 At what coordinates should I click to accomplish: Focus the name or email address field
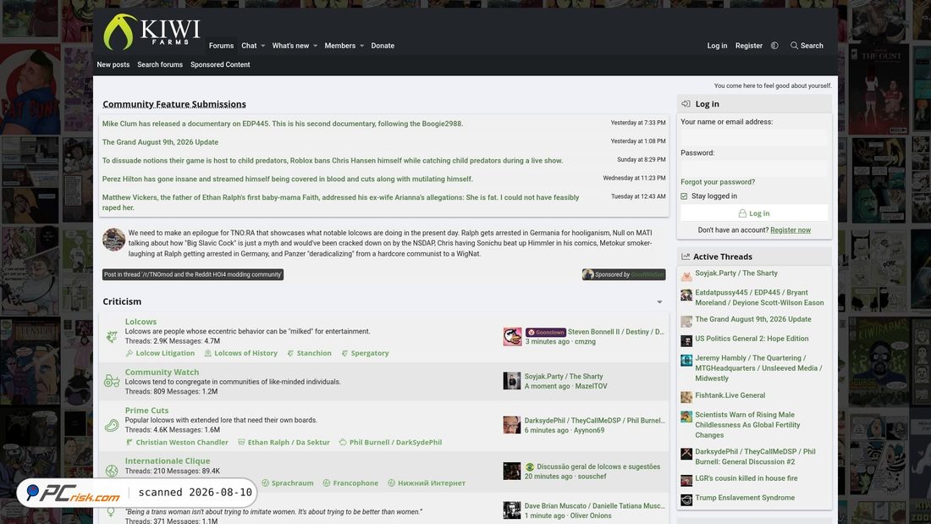tap(754, 137)
